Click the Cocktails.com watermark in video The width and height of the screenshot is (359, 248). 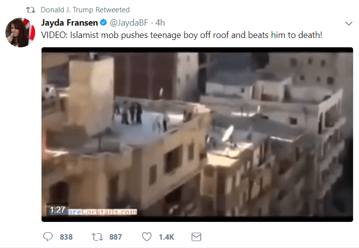(x=102, y=212)
